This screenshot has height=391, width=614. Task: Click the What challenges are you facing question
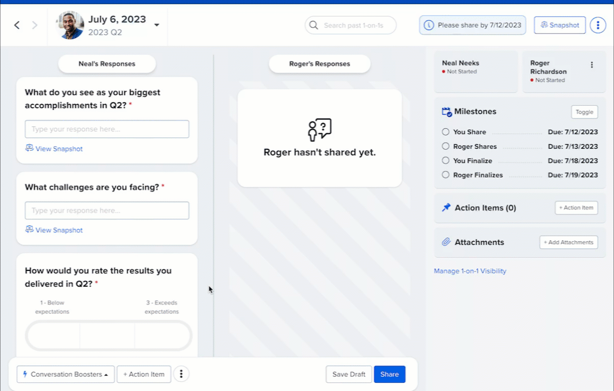(x=95, y=187)
